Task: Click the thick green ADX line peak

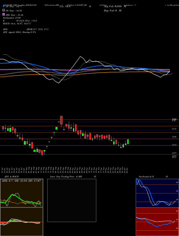Action: tap(12, 195)
